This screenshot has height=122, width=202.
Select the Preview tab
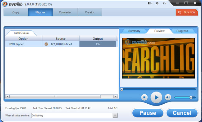[x=159, y=31]
